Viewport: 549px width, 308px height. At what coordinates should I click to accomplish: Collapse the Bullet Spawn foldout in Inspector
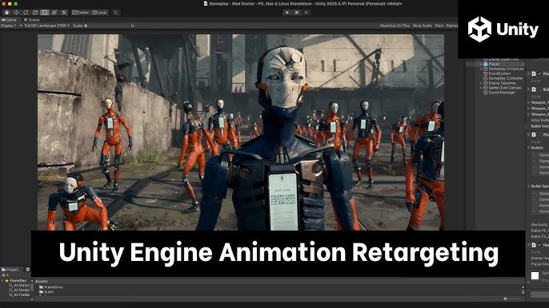tap(529, 186)
